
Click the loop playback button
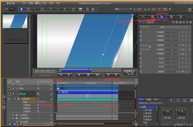click(x=98, y=75)
